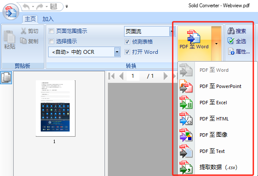Viewport: 258px width, 176px height.
Task: Collapse the PDF 至 Word split-button arrow
Action: [216, 44]
